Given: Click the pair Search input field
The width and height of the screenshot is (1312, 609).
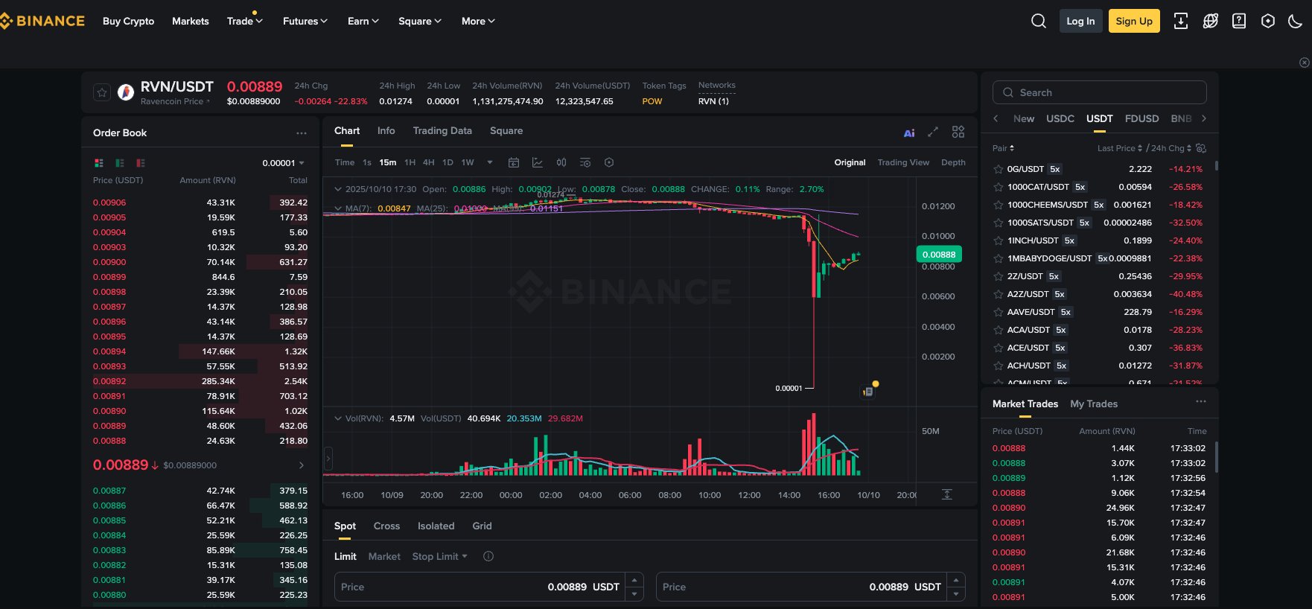Looking at the screenshot, I should click(1099, 92).
